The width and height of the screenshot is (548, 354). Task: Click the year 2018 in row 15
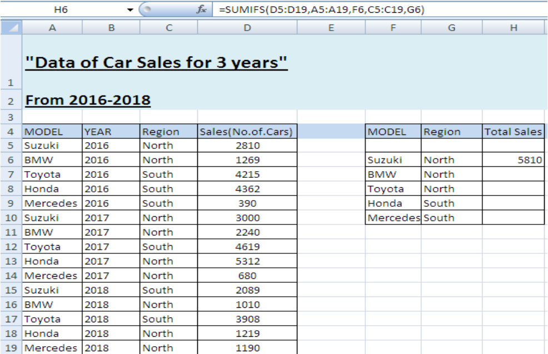111,291
